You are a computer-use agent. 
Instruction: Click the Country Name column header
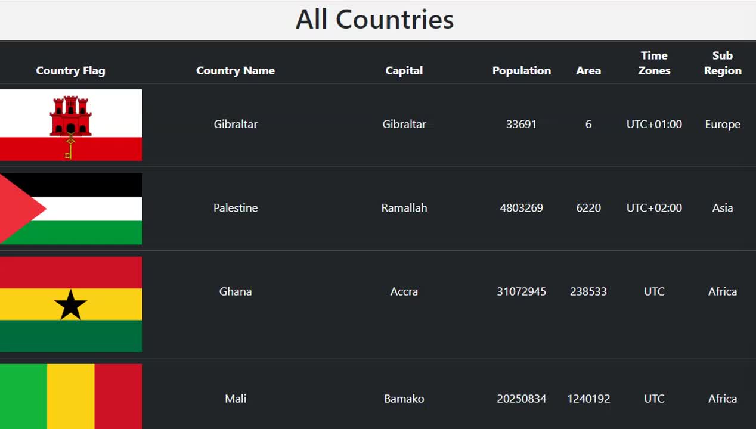[x=236, y=70]
